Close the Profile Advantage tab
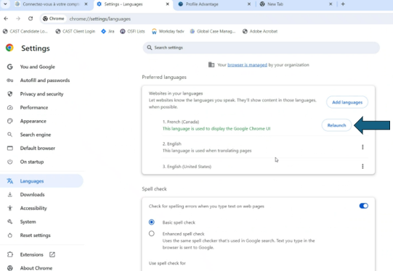 coord(249,4)
